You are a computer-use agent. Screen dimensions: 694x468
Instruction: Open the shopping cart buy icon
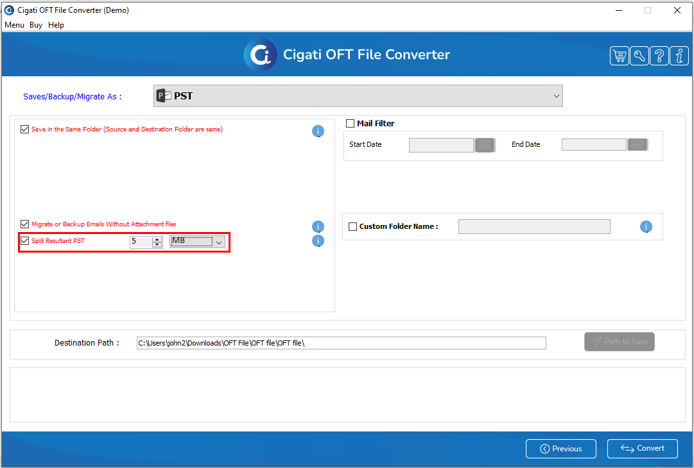pyautogui.click(x=619, y=56)
